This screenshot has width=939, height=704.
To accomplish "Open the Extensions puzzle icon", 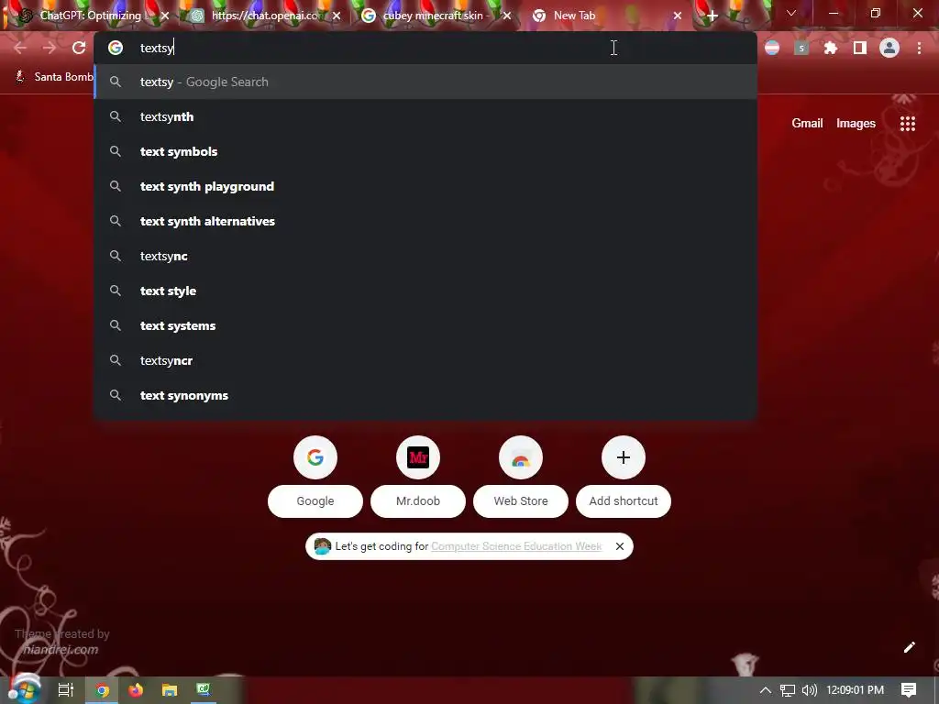I will pos(831,48).
